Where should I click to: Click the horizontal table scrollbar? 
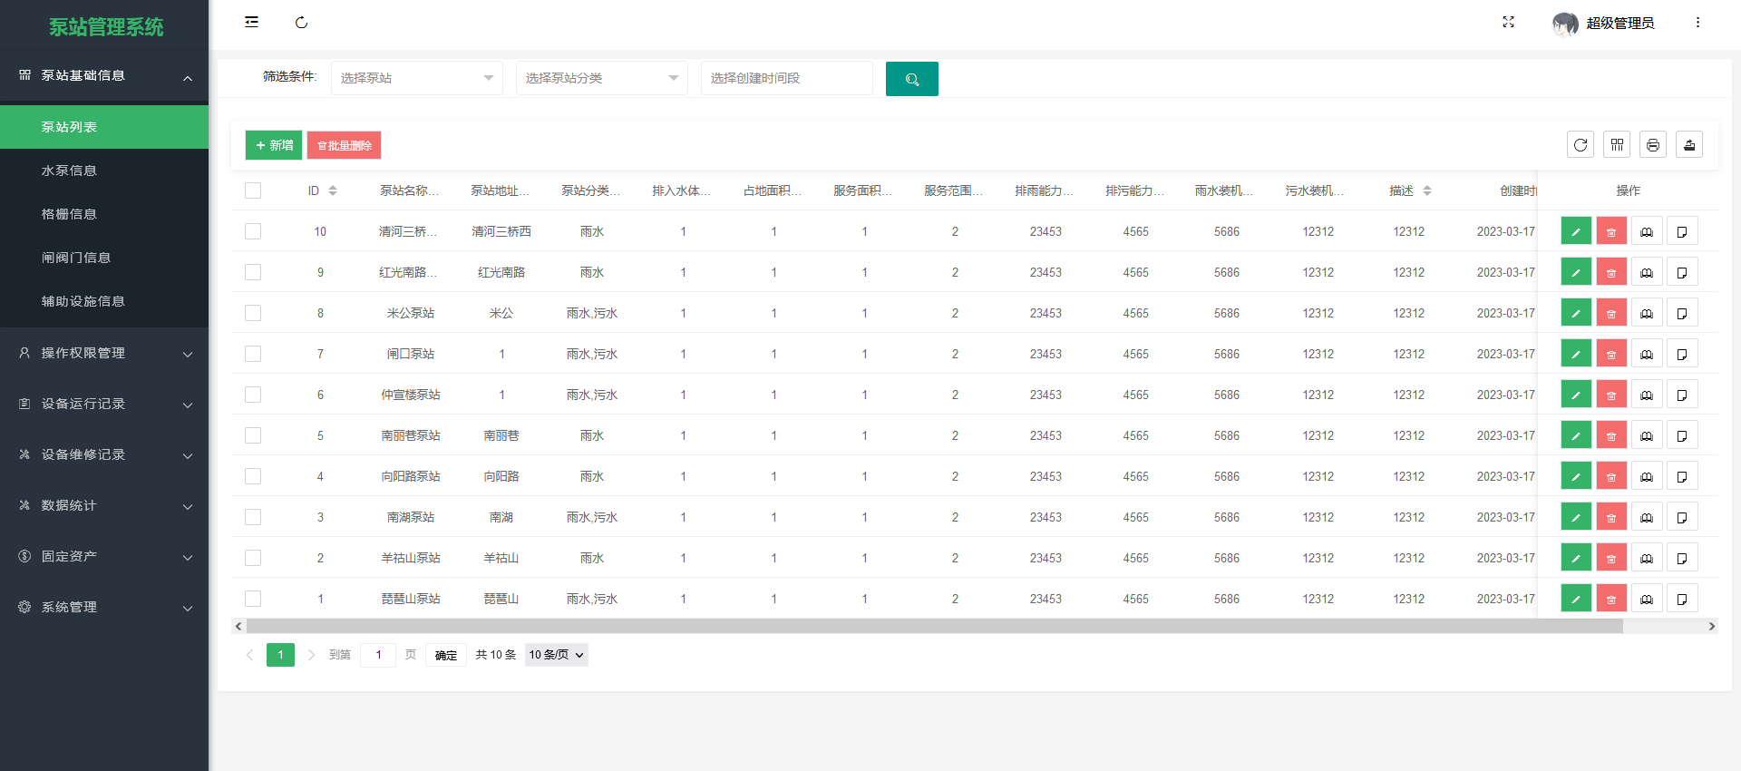click(934, 626)
